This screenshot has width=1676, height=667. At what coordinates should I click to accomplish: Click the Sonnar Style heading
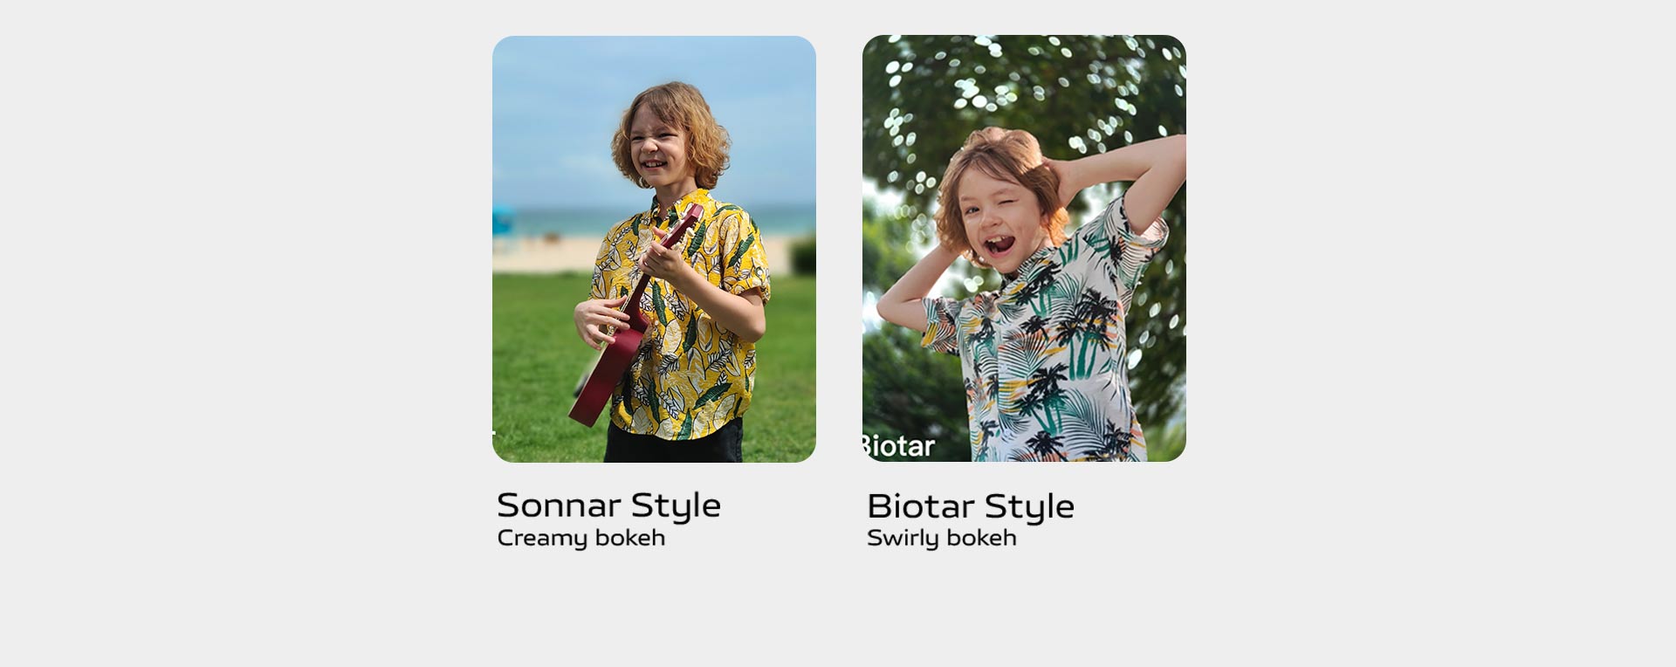(608, 505)
